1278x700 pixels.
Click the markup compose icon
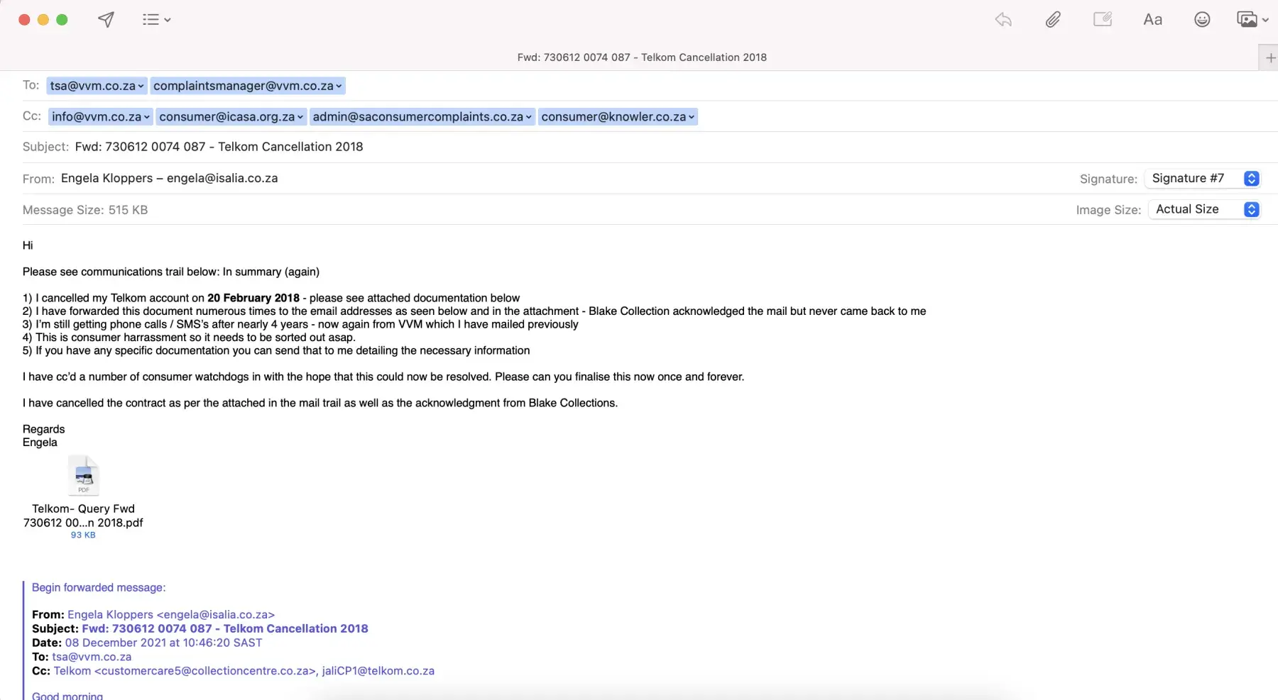pyautogui.click(x=1103, y=20)
